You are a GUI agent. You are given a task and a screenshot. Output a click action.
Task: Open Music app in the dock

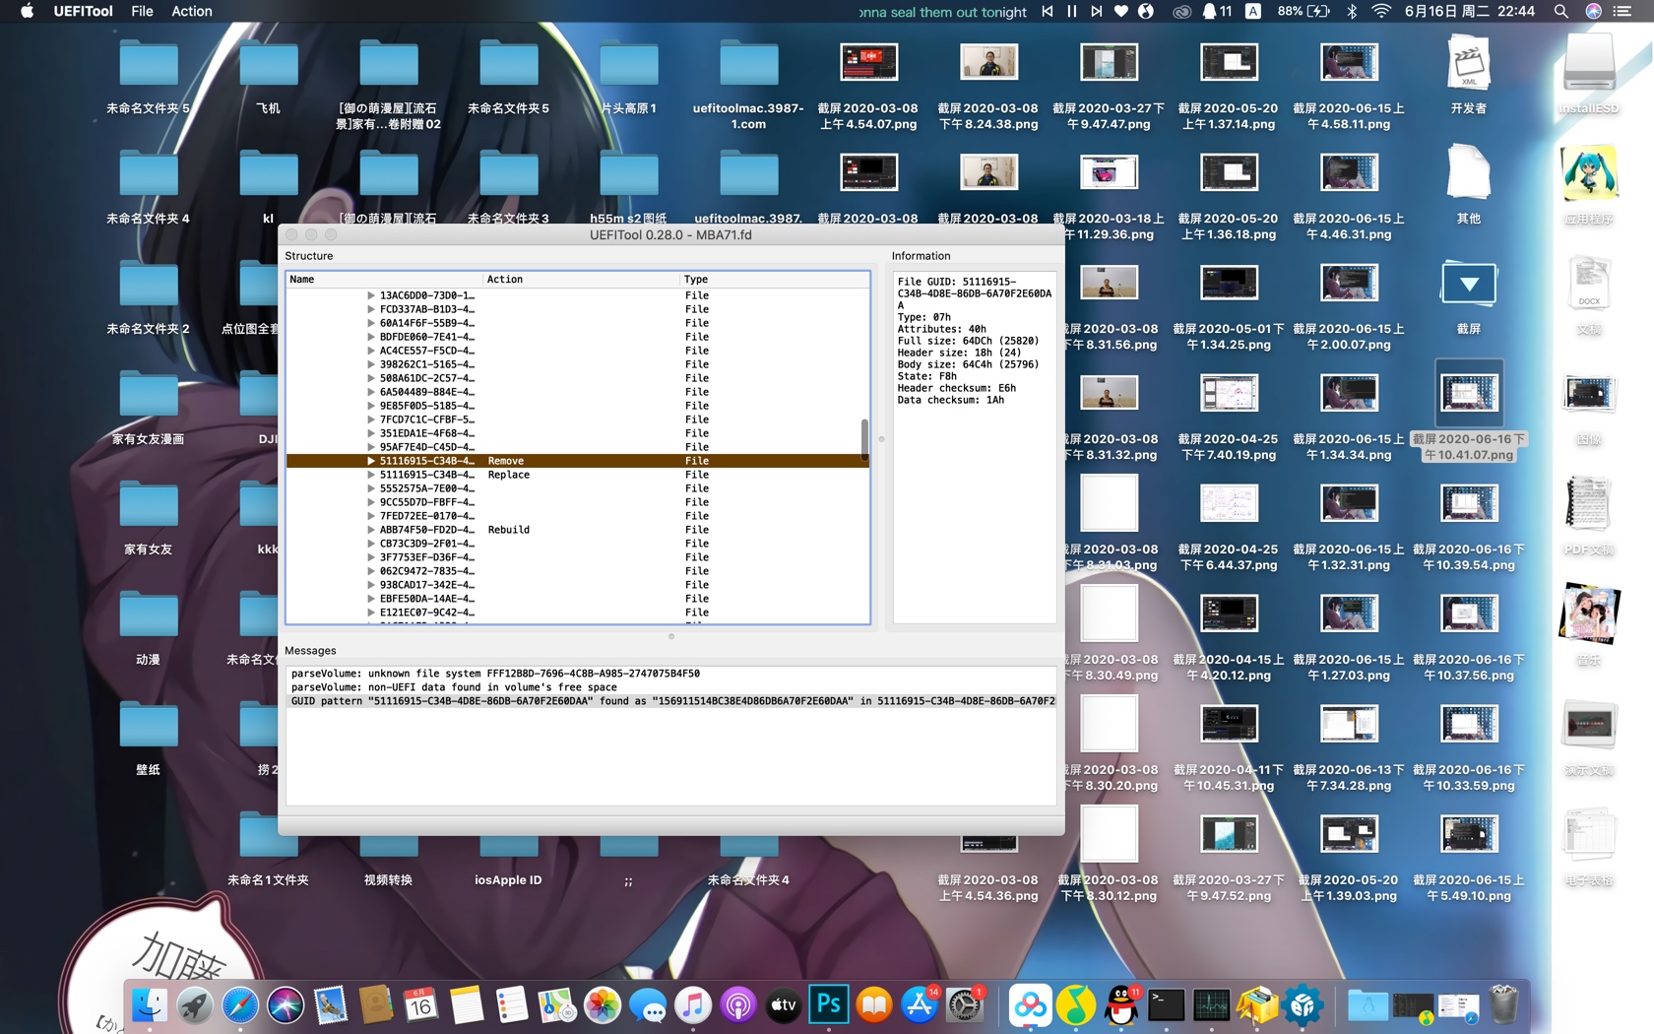pyautogui.click(x=693, y=1005)
